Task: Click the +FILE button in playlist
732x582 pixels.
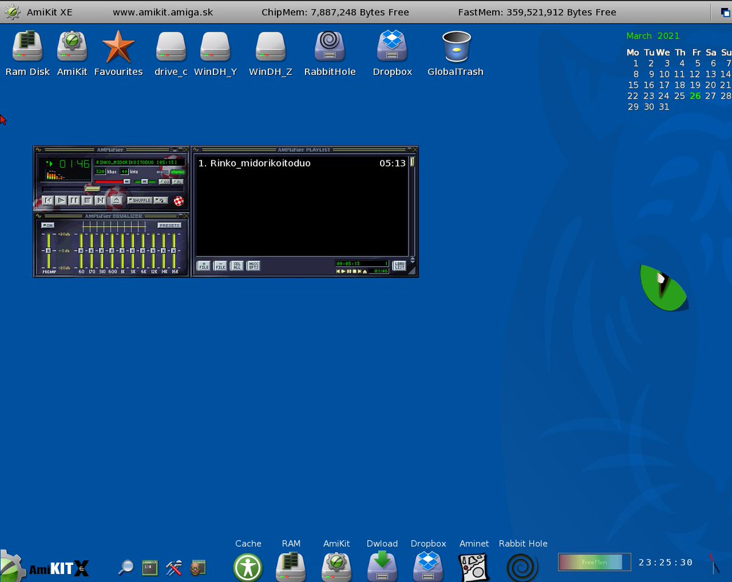Action: click(204, 265)
